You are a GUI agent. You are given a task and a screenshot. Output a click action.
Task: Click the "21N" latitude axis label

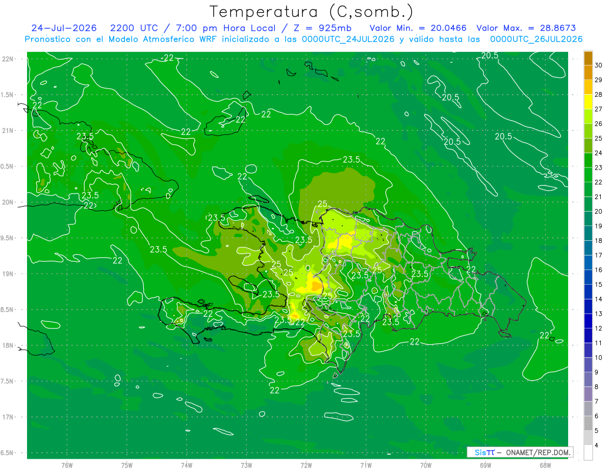(8, 131)
